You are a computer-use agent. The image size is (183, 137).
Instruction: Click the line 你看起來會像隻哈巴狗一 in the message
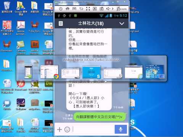(88, 44)
